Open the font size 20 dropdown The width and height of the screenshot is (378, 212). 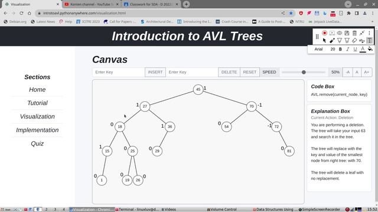pos(333,49)
